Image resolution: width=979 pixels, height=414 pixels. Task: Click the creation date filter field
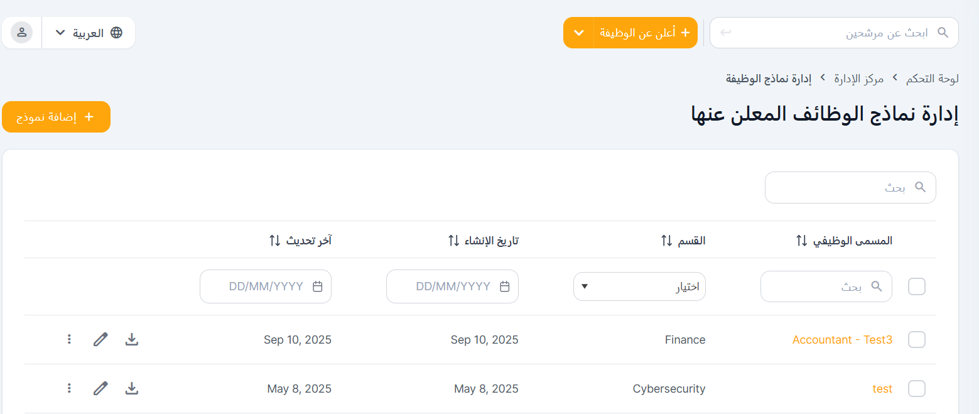(452, 287)
